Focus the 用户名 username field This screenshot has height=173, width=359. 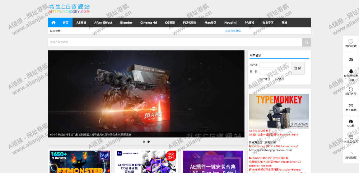pyautogui.click(x=274, y=65)
